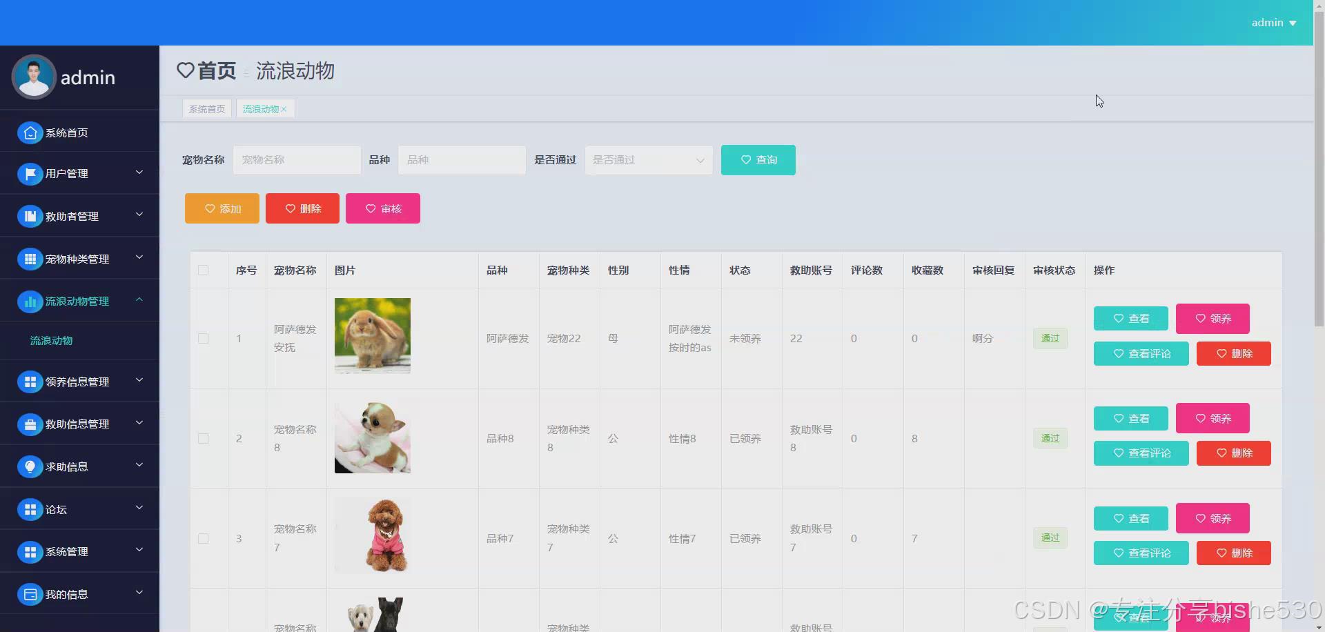Open 求助信息 from the sidebar
1325x632 pixels.
coord(67,466)
